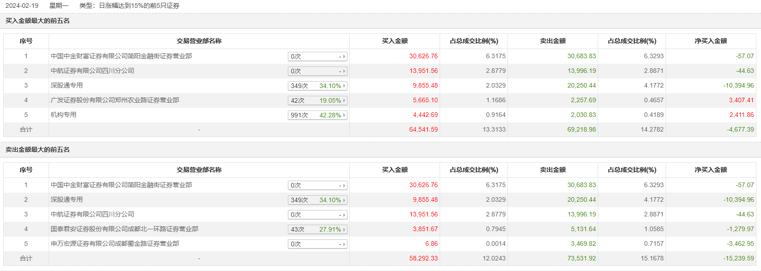Screen dimensions: 761x271
Task: Expand the 349次 34.10% box in the buy table
Action: (317, 86)
